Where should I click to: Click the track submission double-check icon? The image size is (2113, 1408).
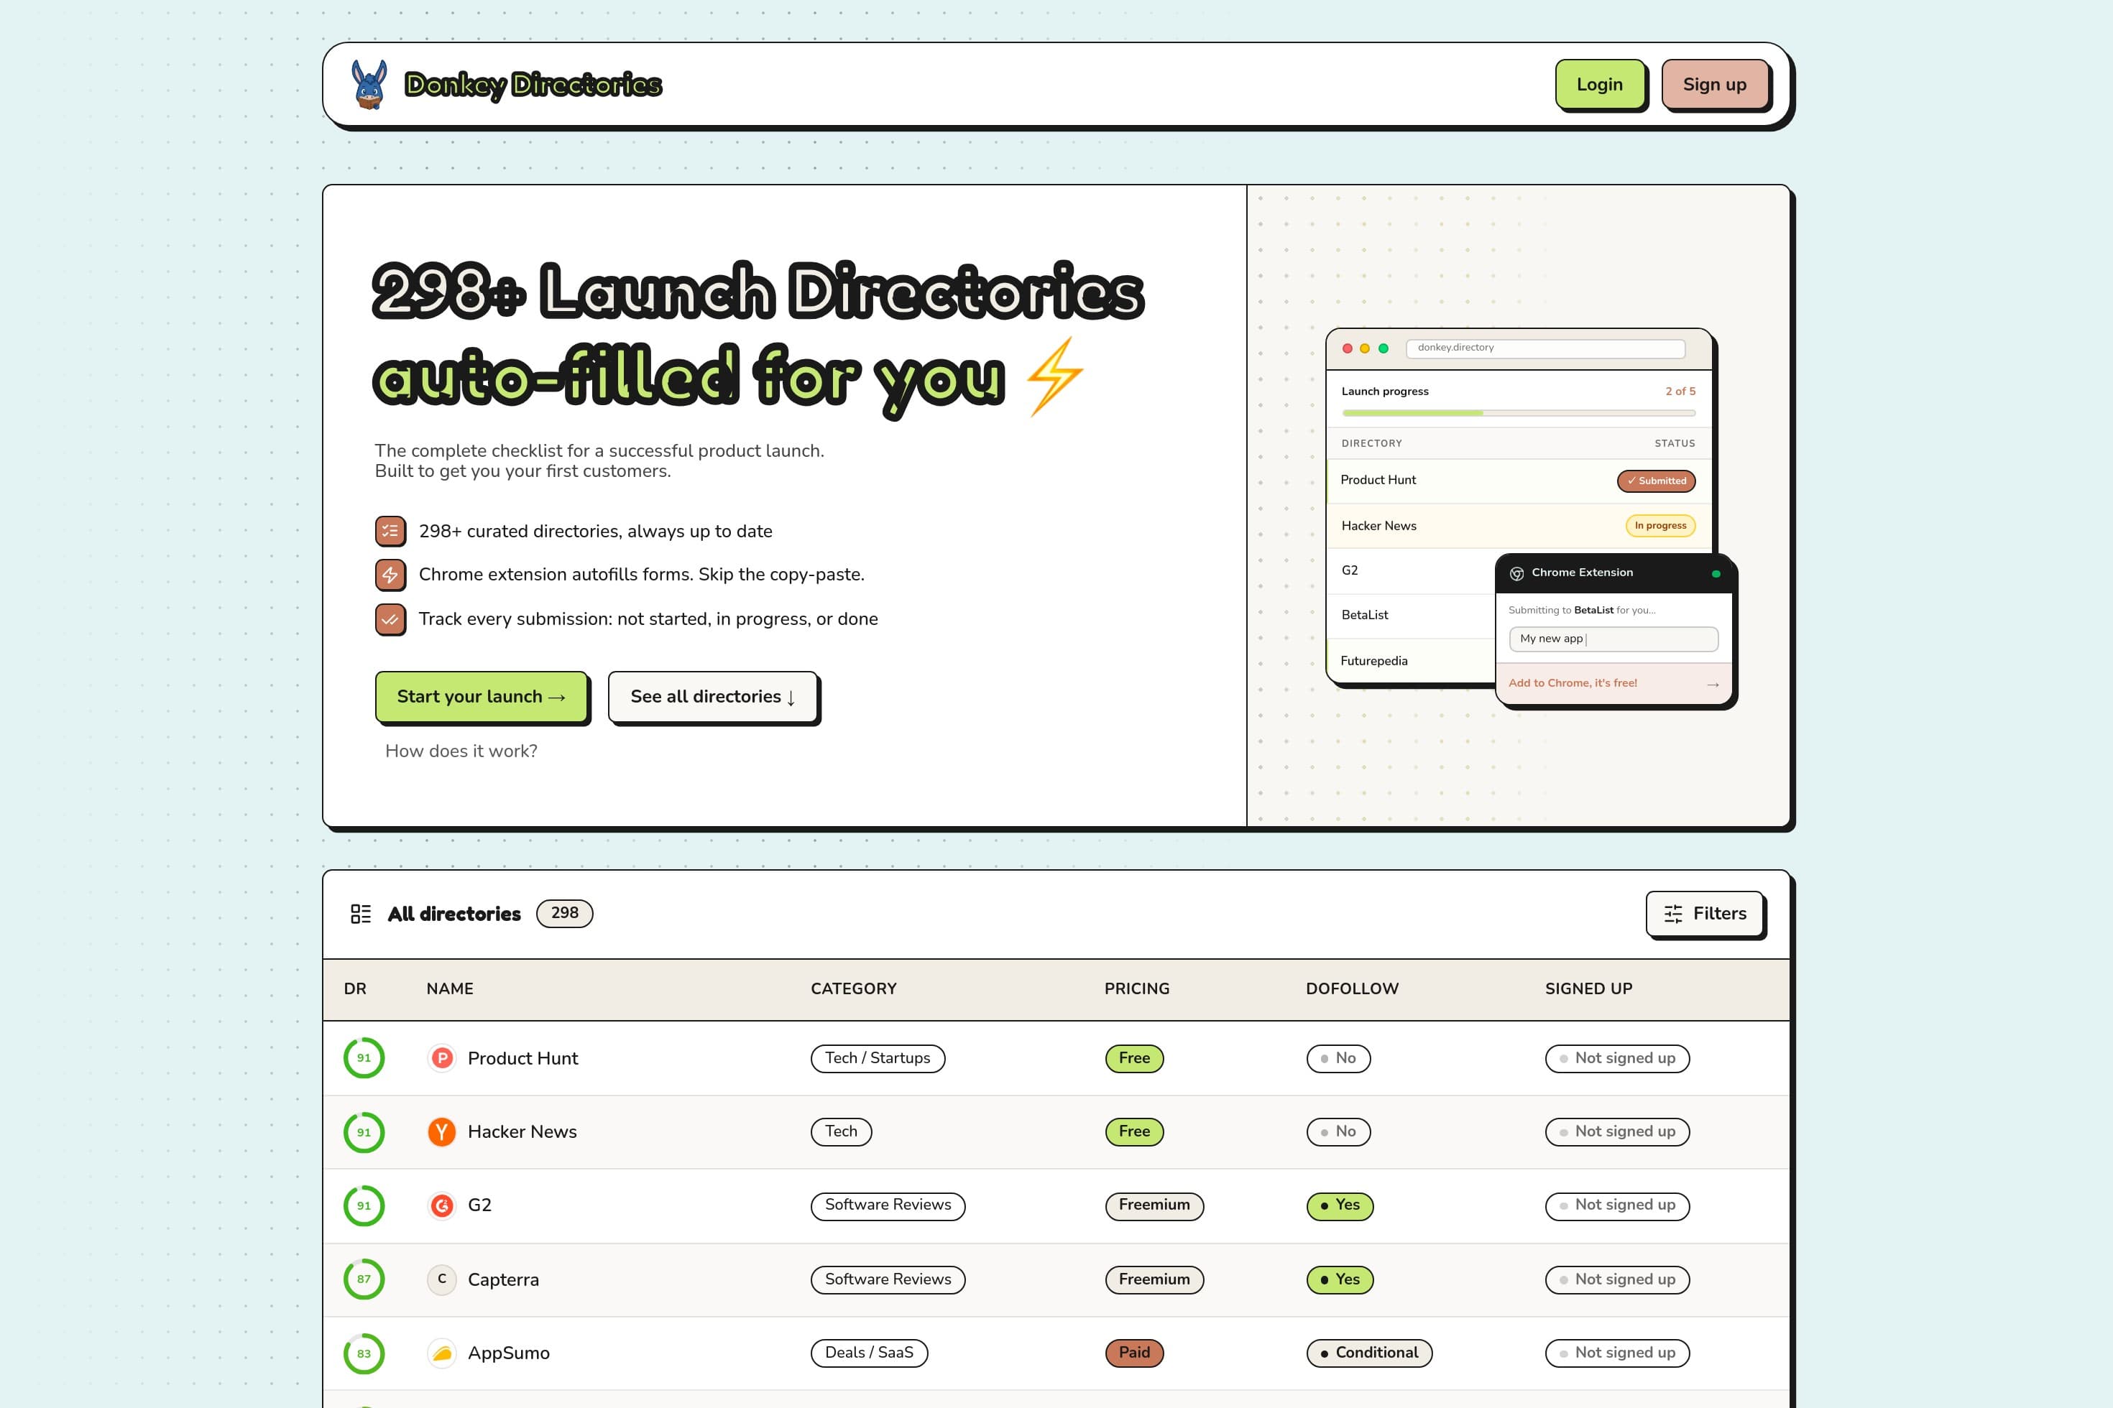[x=390, y=619]
